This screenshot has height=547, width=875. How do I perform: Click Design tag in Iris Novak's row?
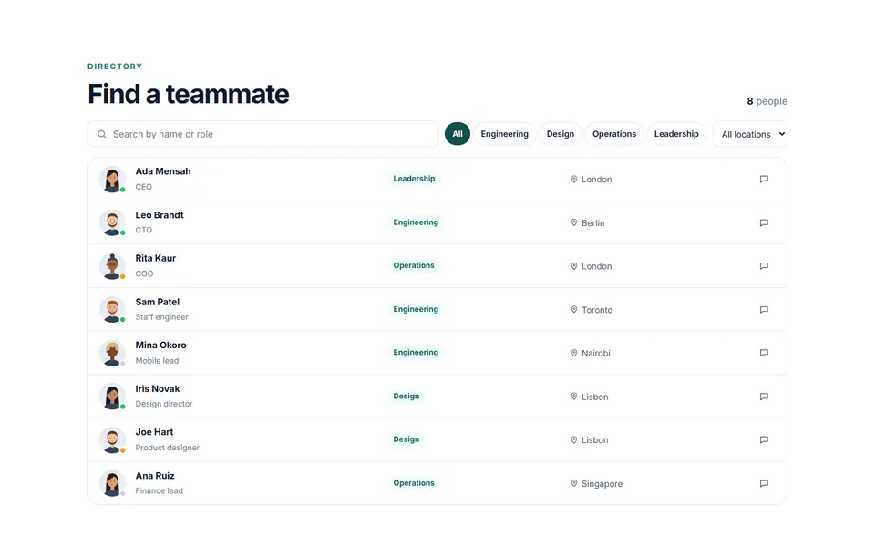click(407, 397)
